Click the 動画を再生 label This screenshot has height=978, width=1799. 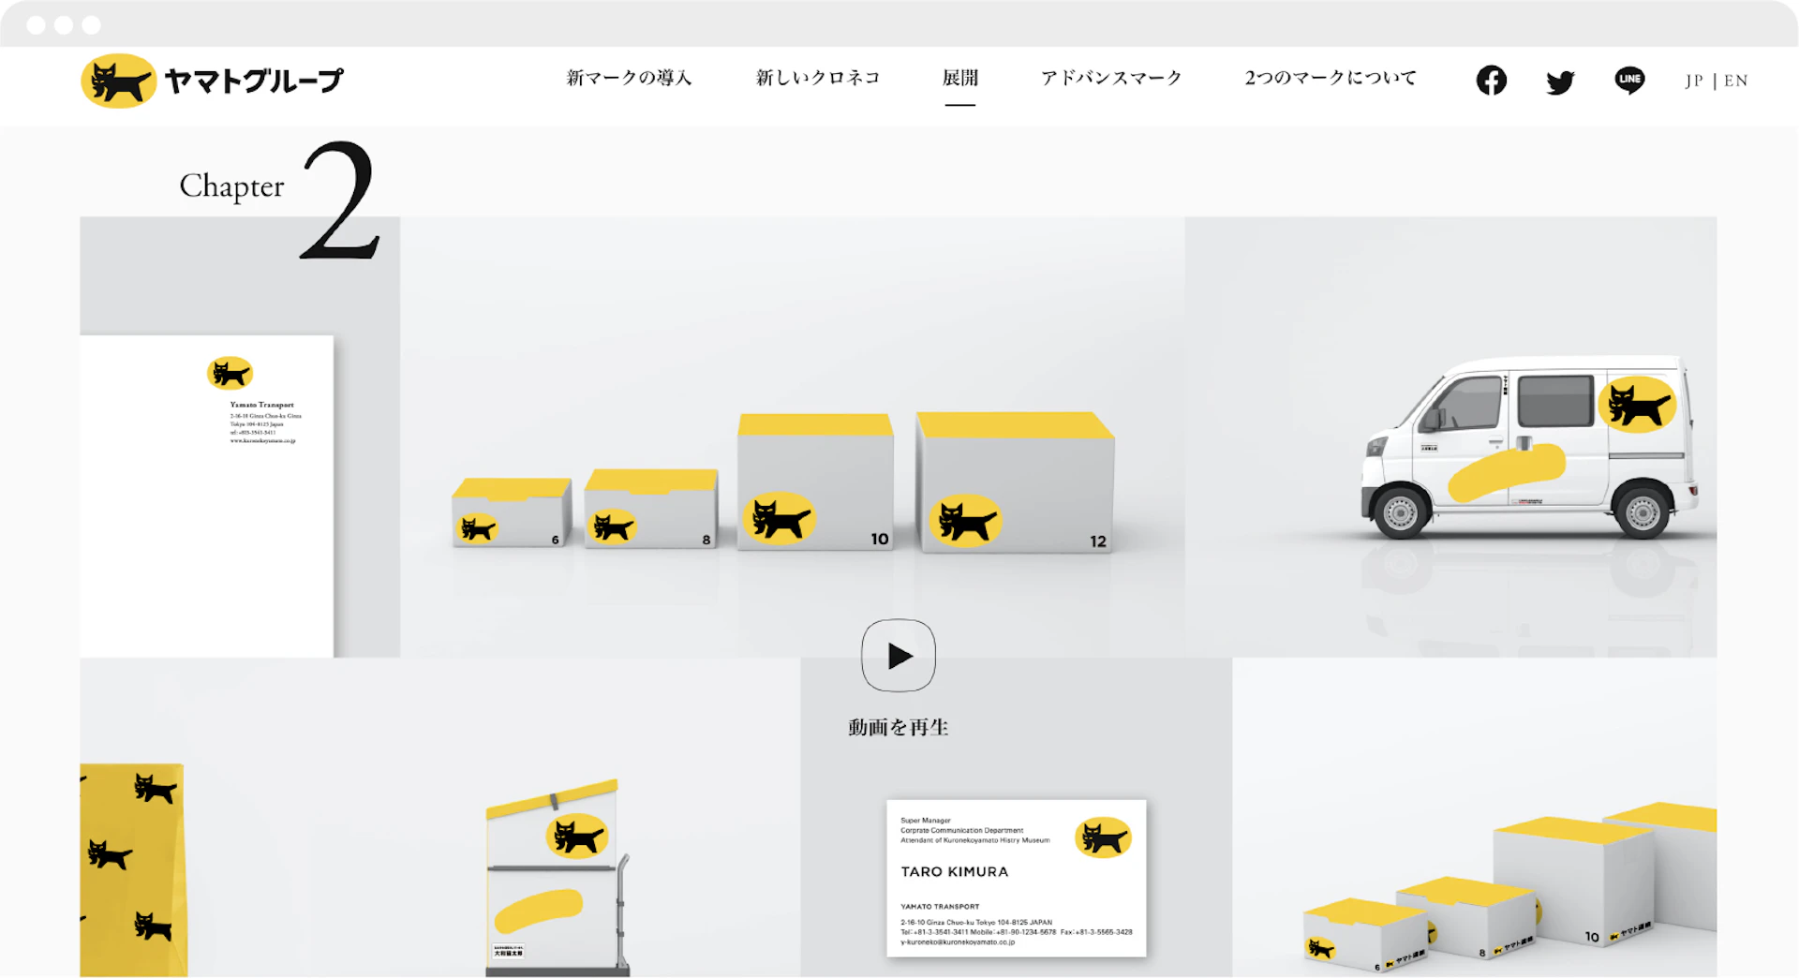[x=899, y=727]
